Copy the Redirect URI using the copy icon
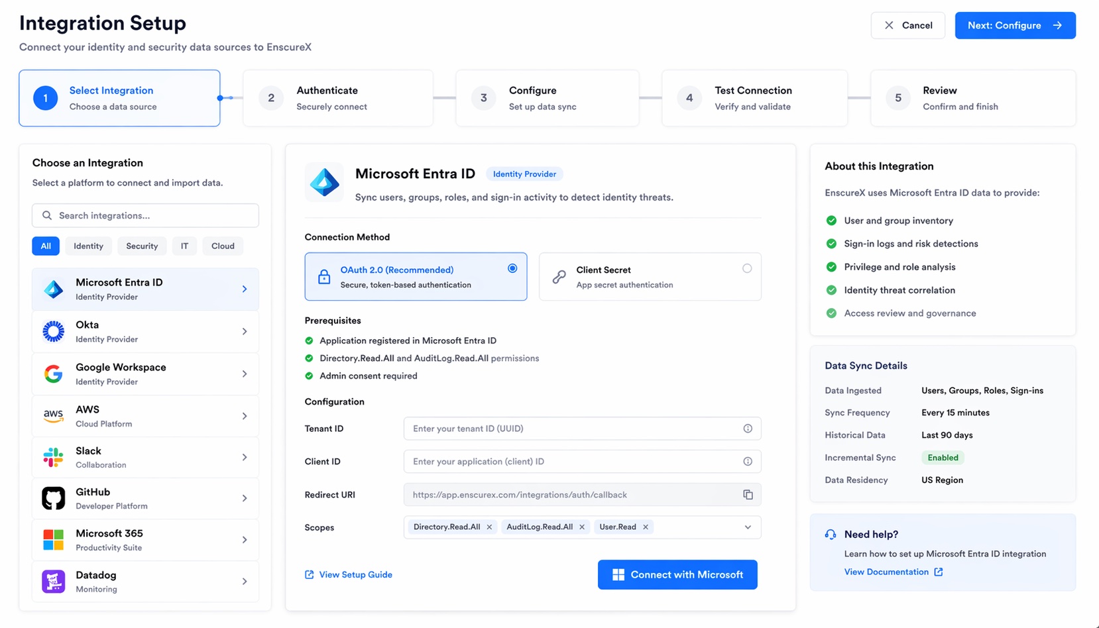 click(748, 494)
